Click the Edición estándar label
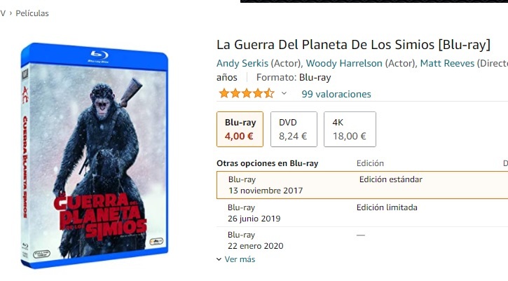This screenshot has height=281, width=508. tap(391, 179)
